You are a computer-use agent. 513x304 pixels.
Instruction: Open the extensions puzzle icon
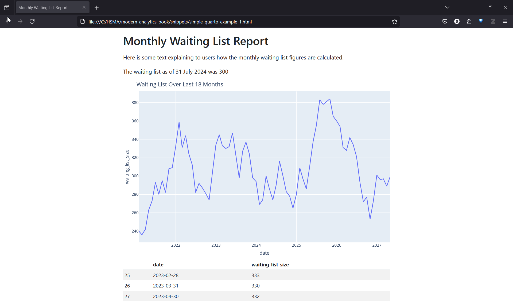[469, 21]
